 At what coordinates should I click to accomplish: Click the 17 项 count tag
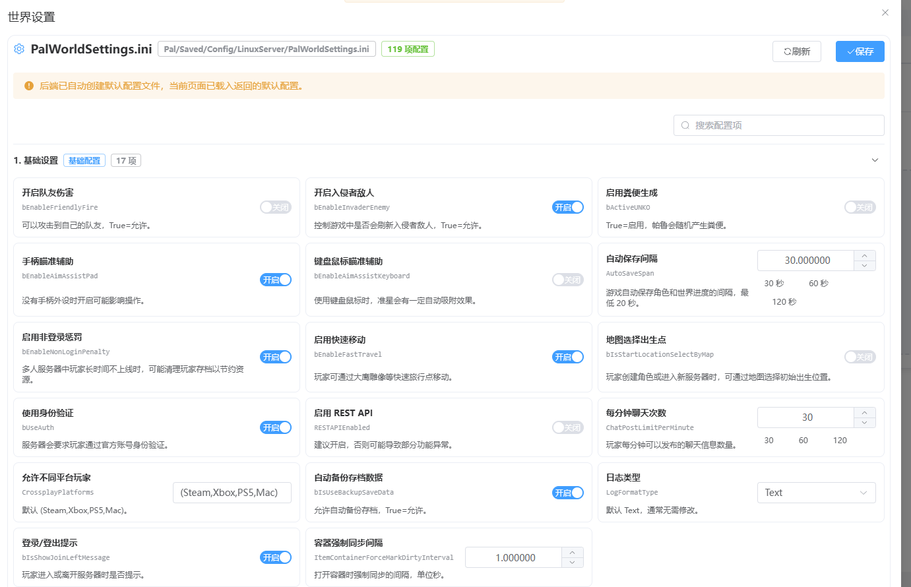126,160
